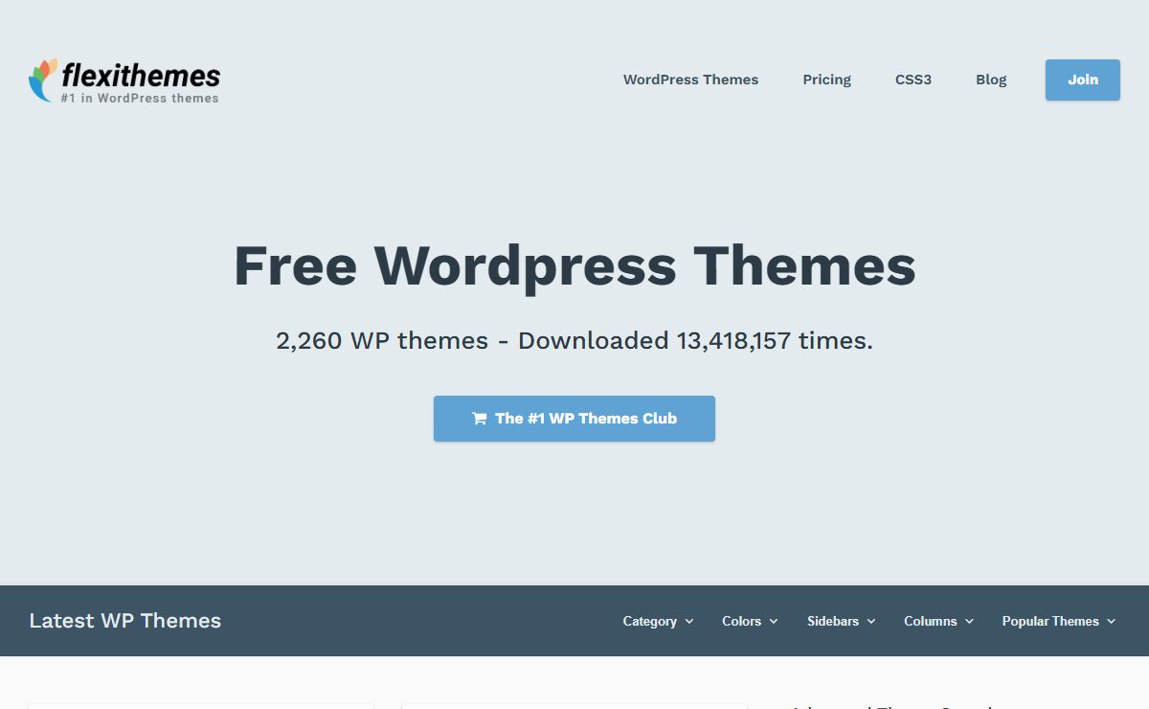Click the flexithemes leaf logo icon
This screenshot has width=1149, height=709.
pyautogui.click(x=43, y=80)
